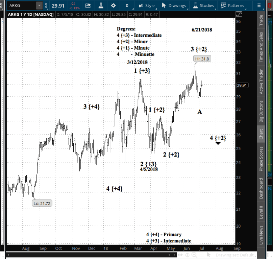The width and height of the screenshot is (273, 259).
Task: Toggle the price axis scale icon
Action: 239,14
